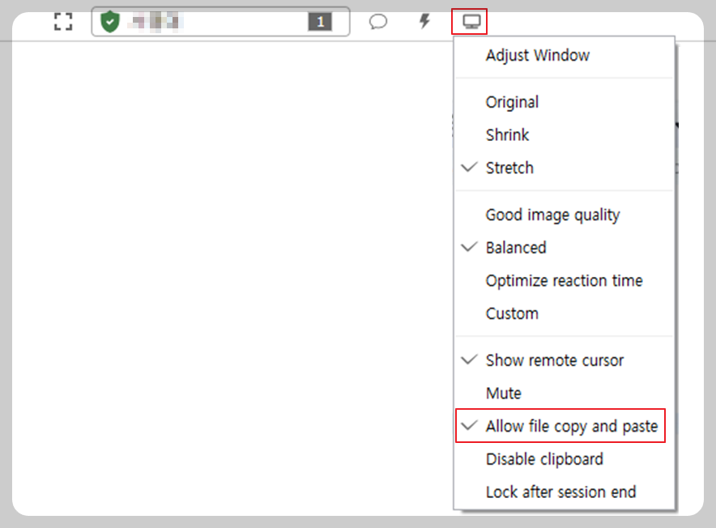This screenshot has width=716, height=528.
Task: Choose Adjust Window from the menu
Action: pos(564,55)
